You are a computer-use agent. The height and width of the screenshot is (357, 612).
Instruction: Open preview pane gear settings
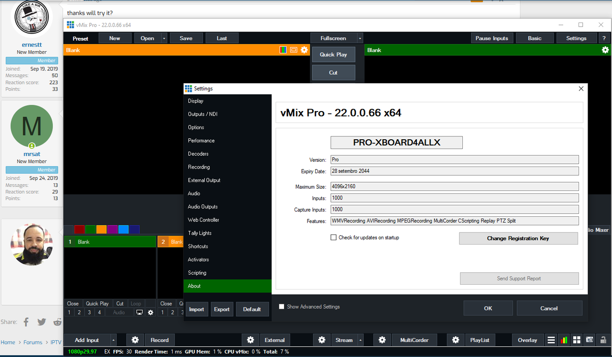coord(304,50)
